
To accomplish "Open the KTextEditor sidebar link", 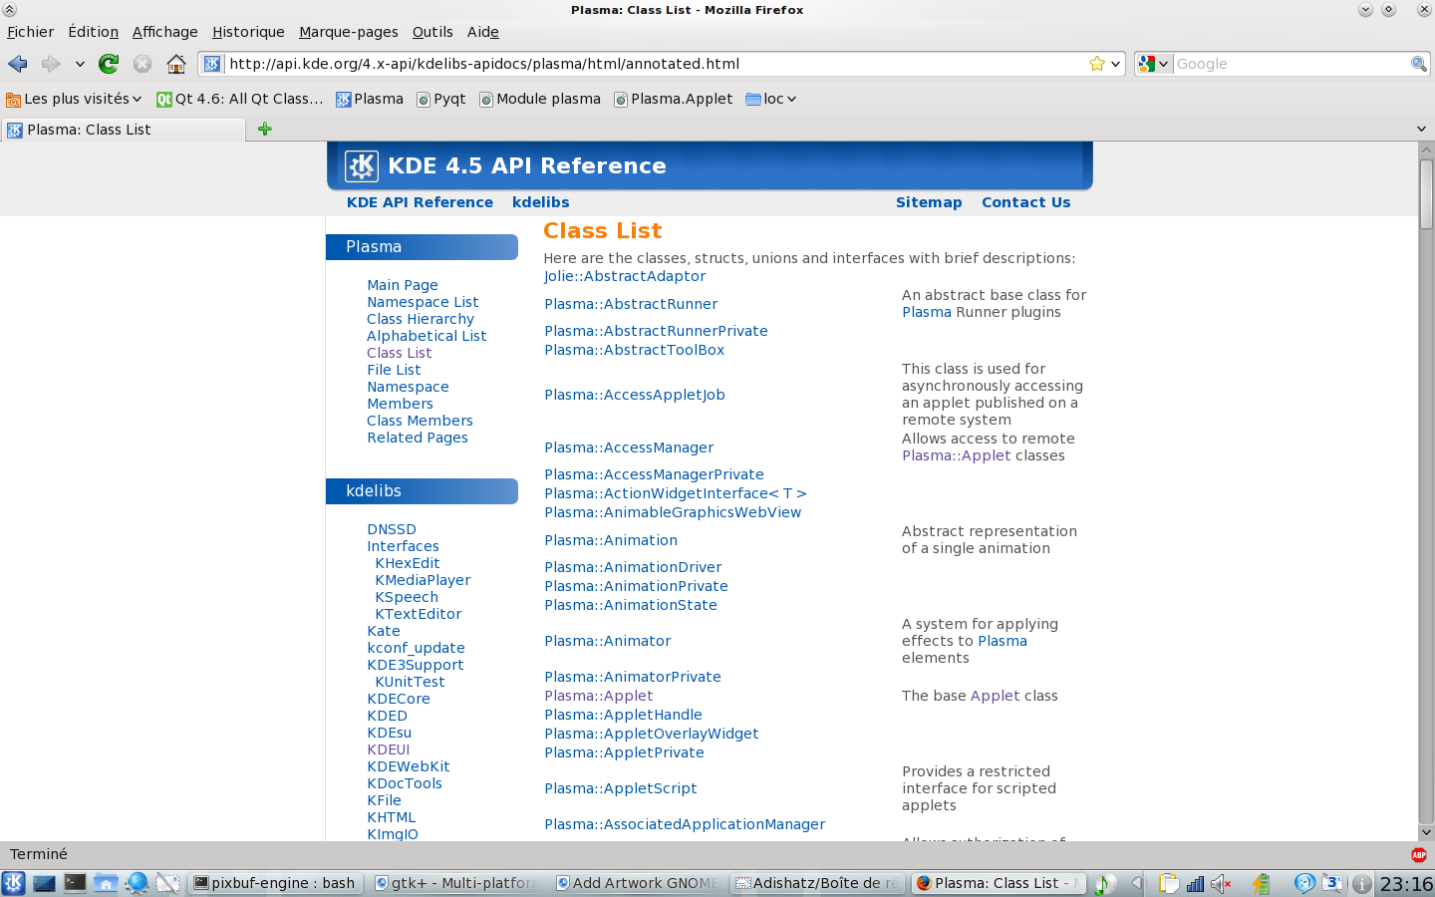I will coord(418,614).
